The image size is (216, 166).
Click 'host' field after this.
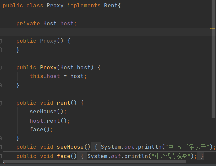tap(53, 76)
